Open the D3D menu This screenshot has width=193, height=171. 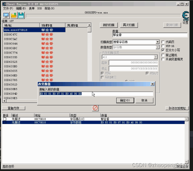(x=40, y=8)
